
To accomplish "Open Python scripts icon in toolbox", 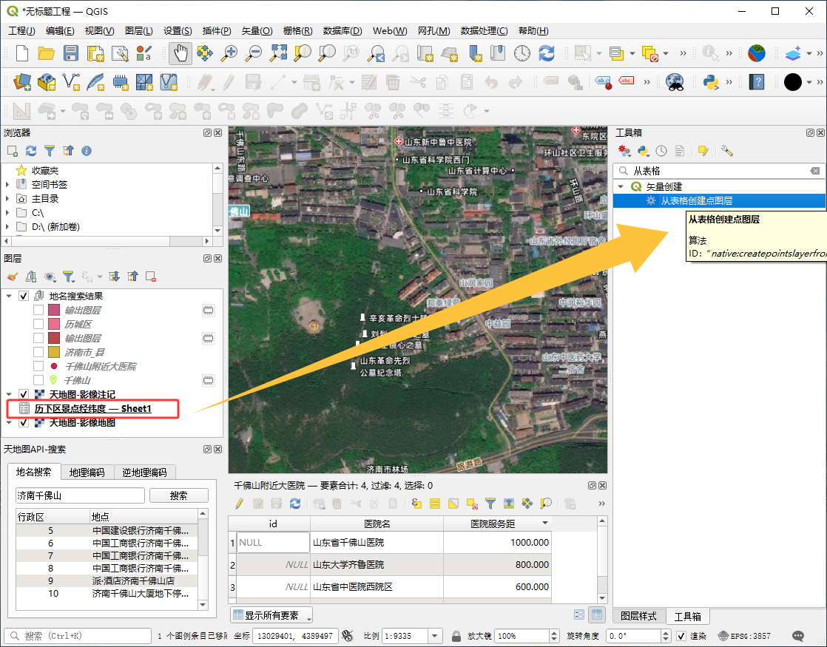I will tap(643, 152).
